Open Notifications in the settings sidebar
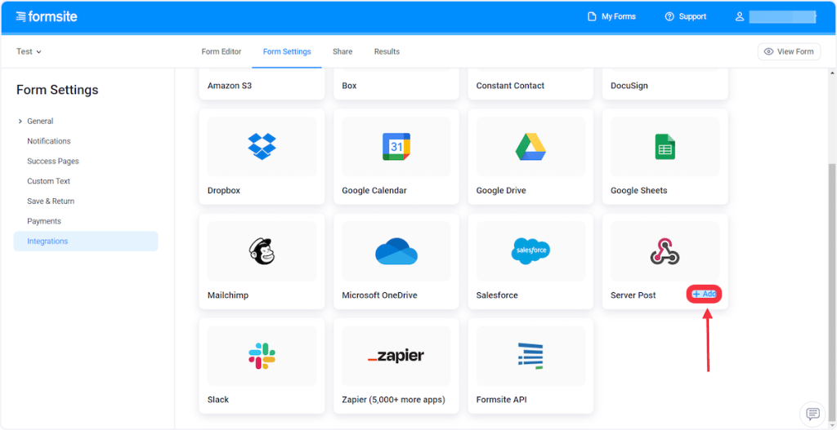The image size is (837, 430). [x=49, y=141]
